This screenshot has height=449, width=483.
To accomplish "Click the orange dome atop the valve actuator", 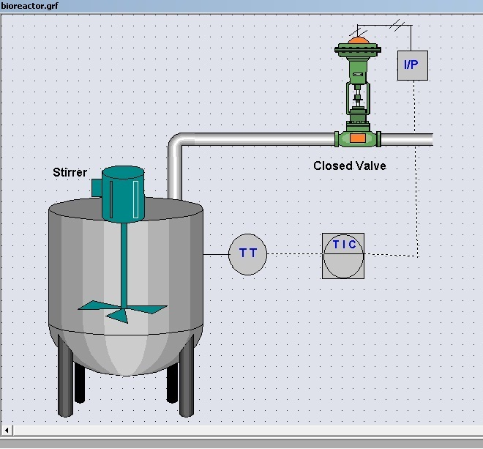I will point(357,40).
